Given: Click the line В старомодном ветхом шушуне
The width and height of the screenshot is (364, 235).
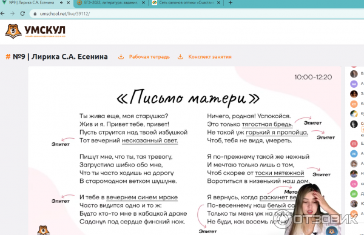Looking at the screenshot, I should point(128,181).
